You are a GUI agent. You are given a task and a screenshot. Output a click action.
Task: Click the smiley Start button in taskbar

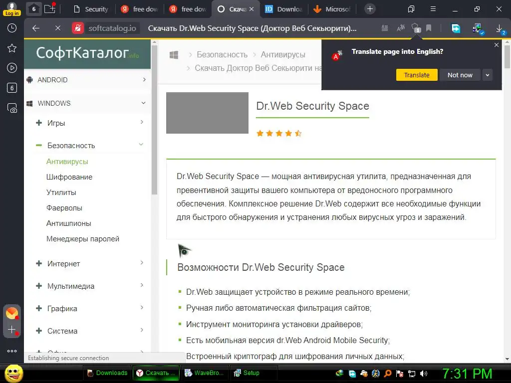pyautogui.click(x=13, y=373)
